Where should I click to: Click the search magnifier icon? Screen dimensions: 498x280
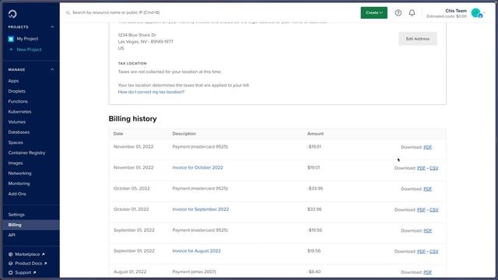click(68, 12)
